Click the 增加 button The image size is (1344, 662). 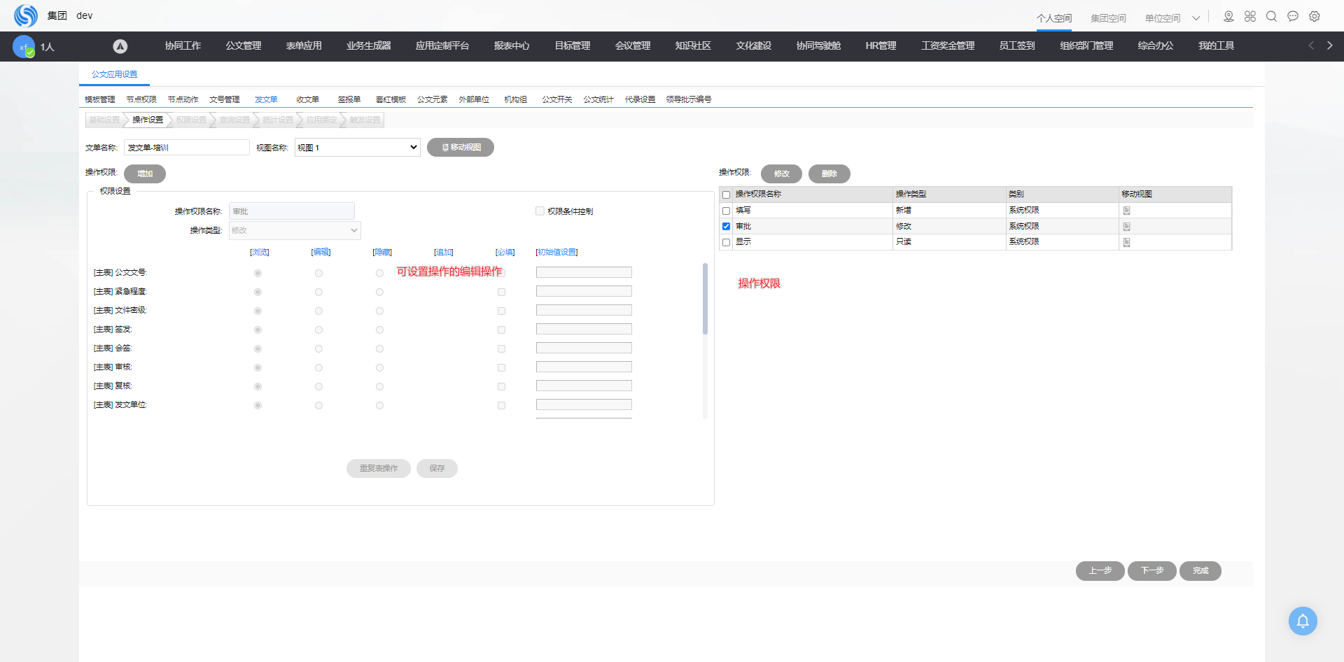coord(145,174)
